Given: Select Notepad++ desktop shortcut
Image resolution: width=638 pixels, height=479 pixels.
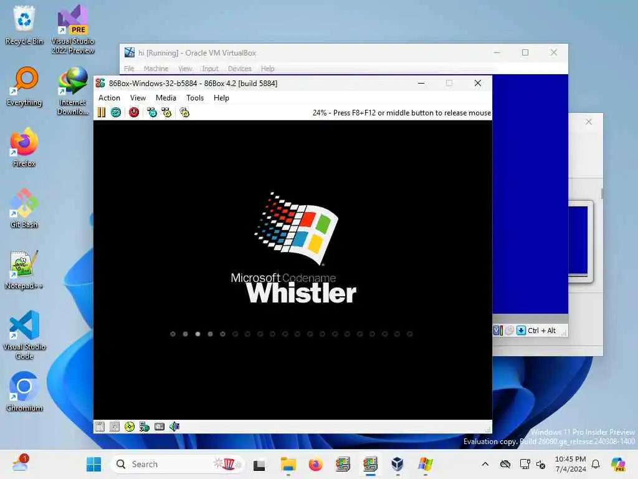Looking at the screenshot, I should tap(24, 269).
